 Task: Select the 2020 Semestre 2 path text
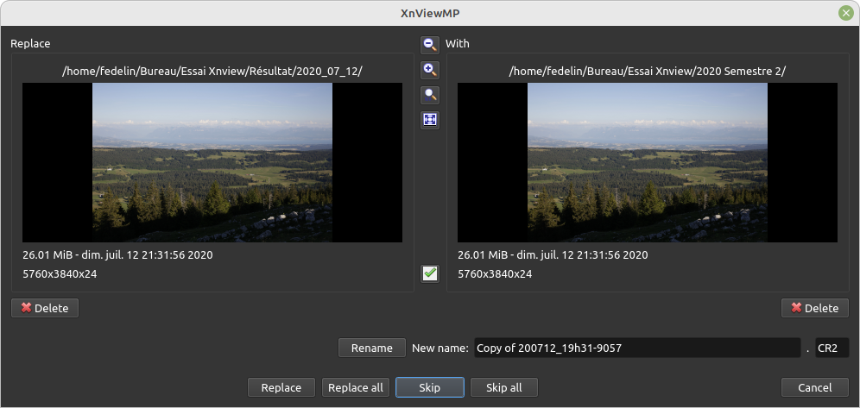tap(648, 72)
